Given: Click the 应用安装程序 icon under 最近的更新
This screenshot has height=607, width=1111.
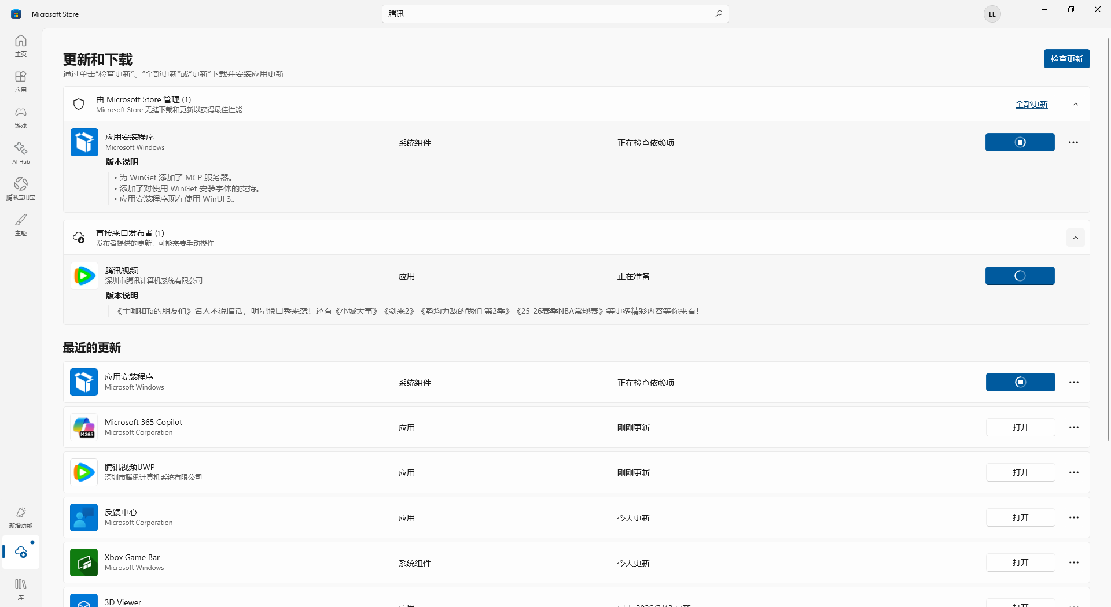Looking at the screenshot, I should coord(84,382).
